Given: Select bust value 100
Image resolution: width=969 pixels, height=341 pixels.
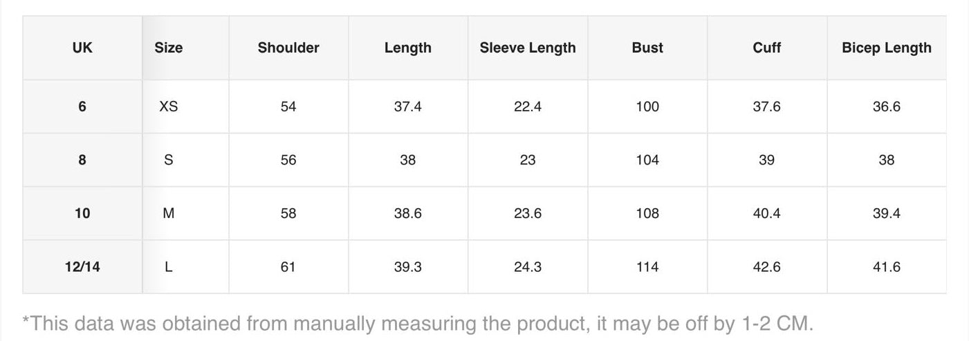Looking at the screenshot, I should pos(647,107).
